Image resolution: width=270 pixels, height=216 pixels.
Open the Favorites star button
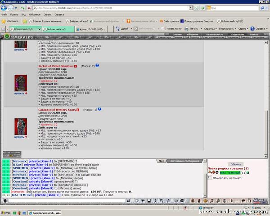click(10, 21)
